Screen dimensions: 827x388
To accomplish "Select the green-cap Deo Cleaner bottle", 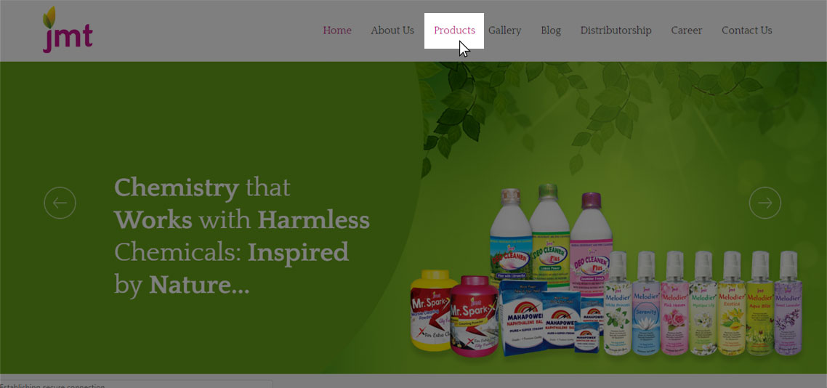I will tap(549, 235).
